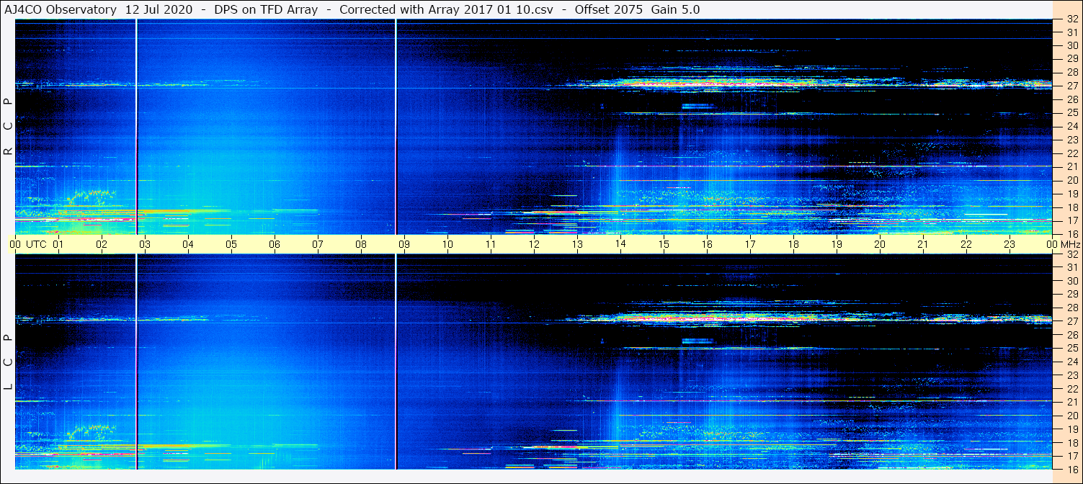
Task: Click the RCP label on left side
Action: tap(8, 126)
